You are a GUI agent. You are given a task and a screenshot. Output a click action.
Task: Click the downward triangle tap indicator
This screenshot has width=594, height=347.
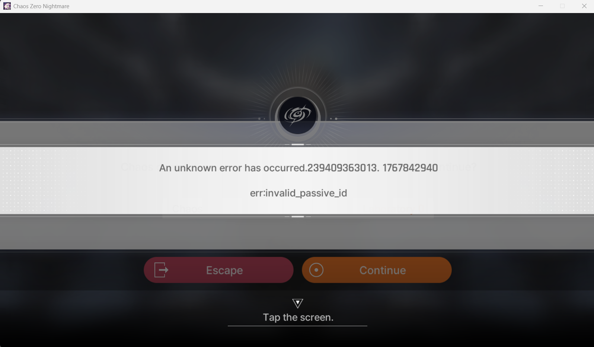click(x=297, y=303)
